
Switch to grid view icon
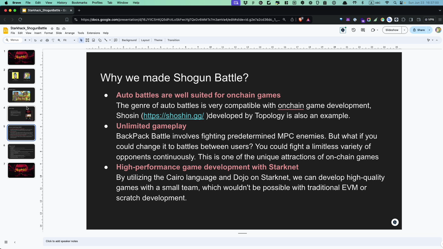pyautogui.click(x=6, y=242)
